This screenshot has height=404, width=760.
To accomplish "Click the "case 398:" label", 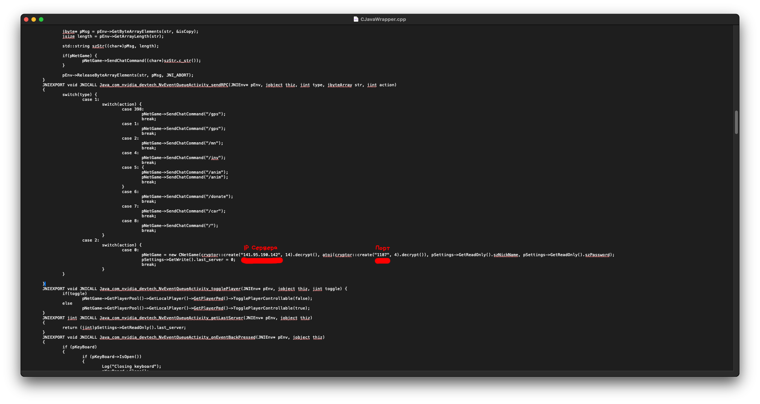I will point(133,109).
